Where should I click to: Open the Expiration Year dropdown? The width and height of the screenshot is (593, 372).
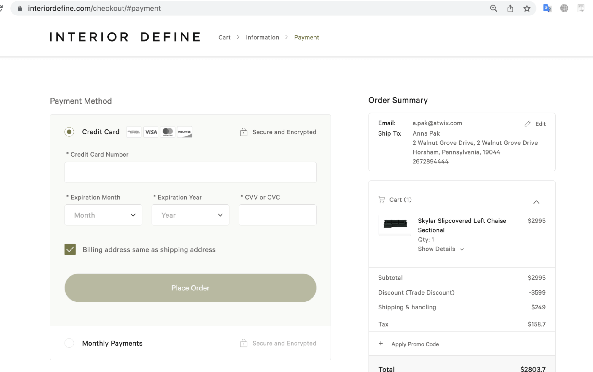coord(190,215)
